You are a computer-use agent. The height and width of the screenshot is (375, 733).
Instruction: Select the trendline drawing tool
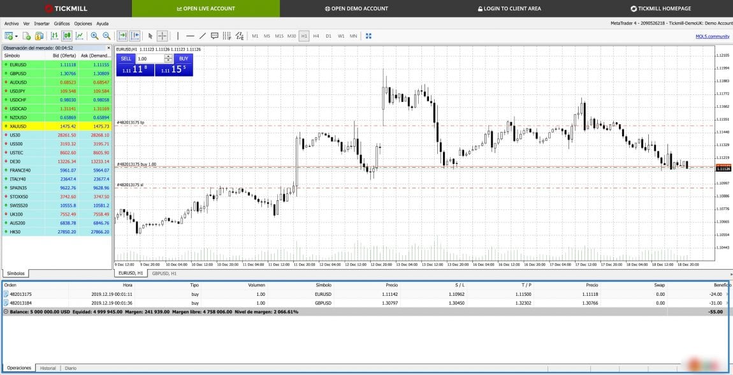203,36
